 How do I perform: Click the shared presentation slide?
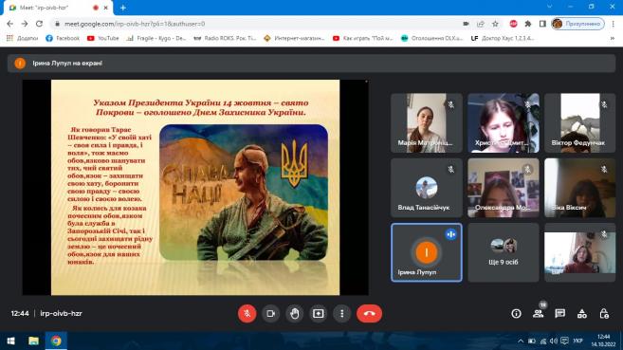click(195, 188)
